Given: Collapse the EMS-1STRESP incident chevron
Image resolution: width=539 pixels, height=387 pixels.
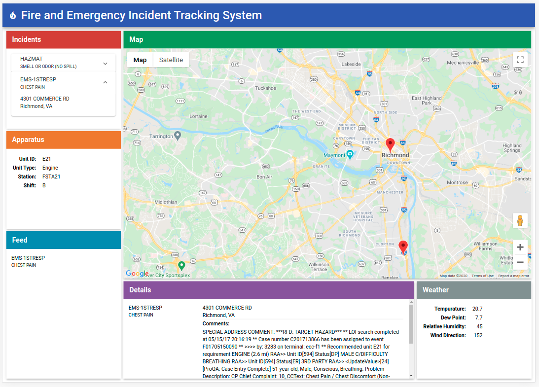Looking at the screenshot, I should [105, 82].
